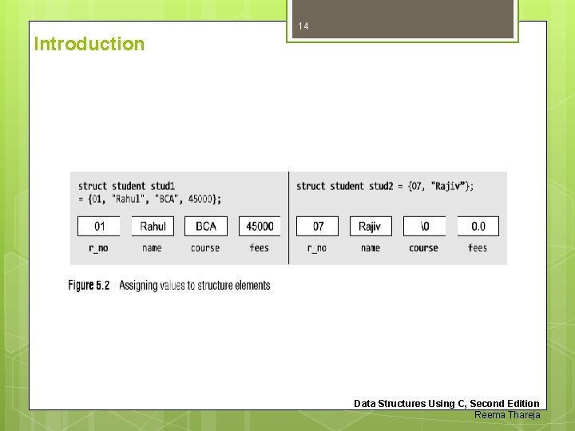Screen dimensions: 575x431
Task: Click the 'fees' label under 0.0
Action: tap(478, 247)
